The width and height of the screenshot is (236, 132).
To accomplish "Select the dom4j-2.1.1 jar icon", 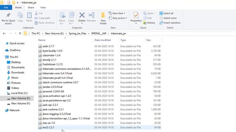I will tap(40, 60).
